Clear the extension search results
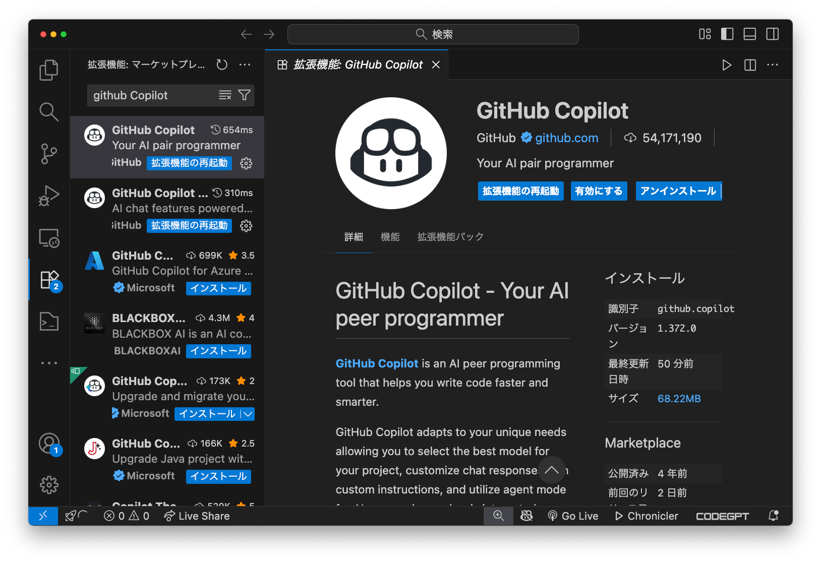This screenshot has height=563, width=821. tap(225, 95)
